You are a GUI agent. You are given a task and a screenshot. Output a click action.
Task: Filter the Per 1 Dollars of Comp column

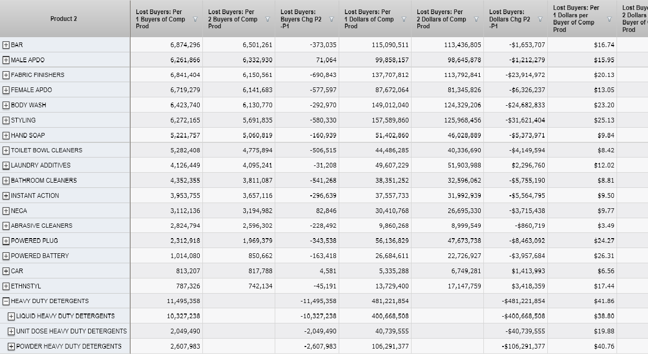404,19
